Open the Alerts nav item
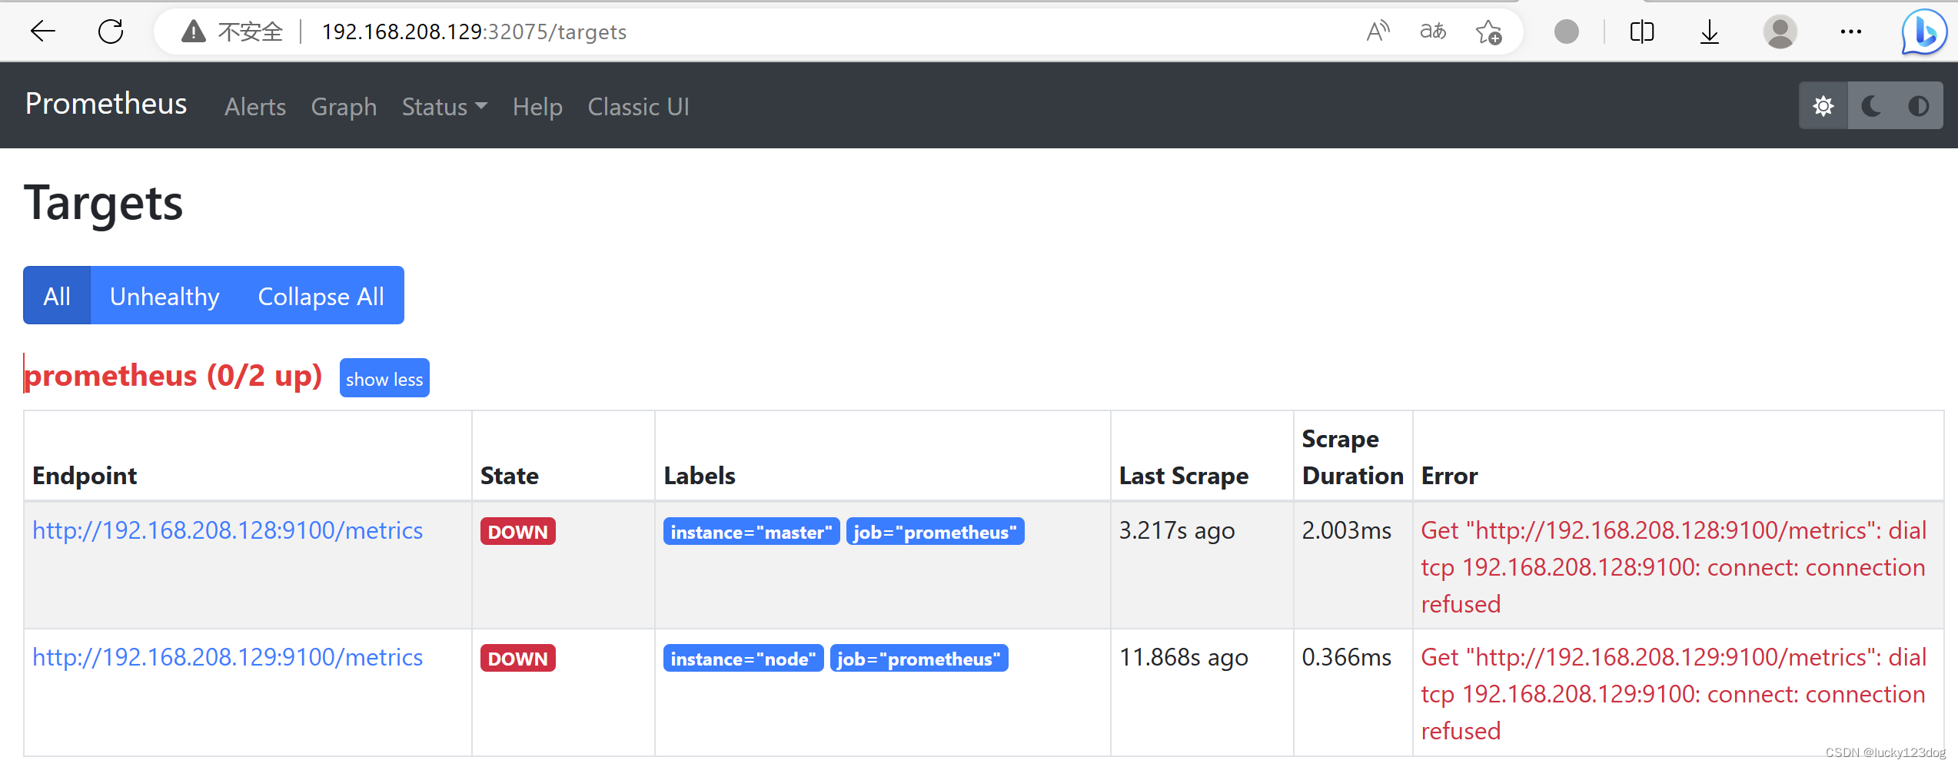Viewport: 1958px width, 767px height. pos(255,107)
